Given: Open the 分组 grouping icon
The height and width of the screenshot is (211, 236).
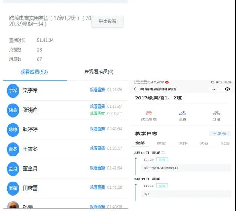Looking at the screenshot, I should [x=216, y=113].
